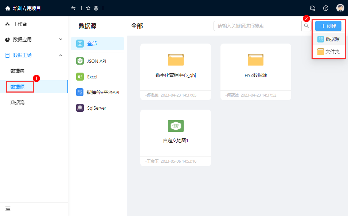348x216 pixels.
Task: Go to 数据集 in the sidebar
Action: click(x=17, y=71)
